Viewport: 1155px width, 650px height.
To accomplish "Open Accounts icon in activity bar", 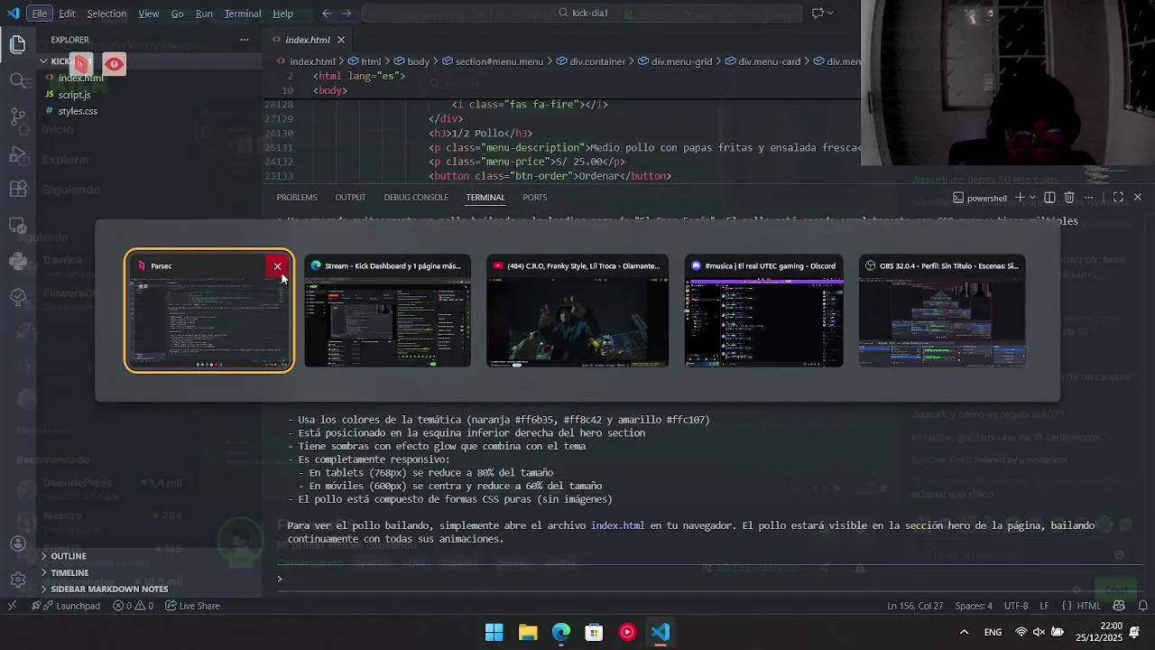I will (x=17, y=543).
